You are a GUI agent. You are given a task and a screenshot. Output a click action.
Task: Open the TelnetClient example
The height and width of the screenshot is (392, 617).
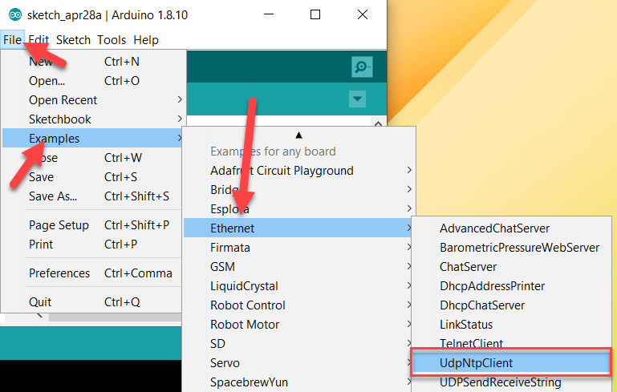coord(512,342)
